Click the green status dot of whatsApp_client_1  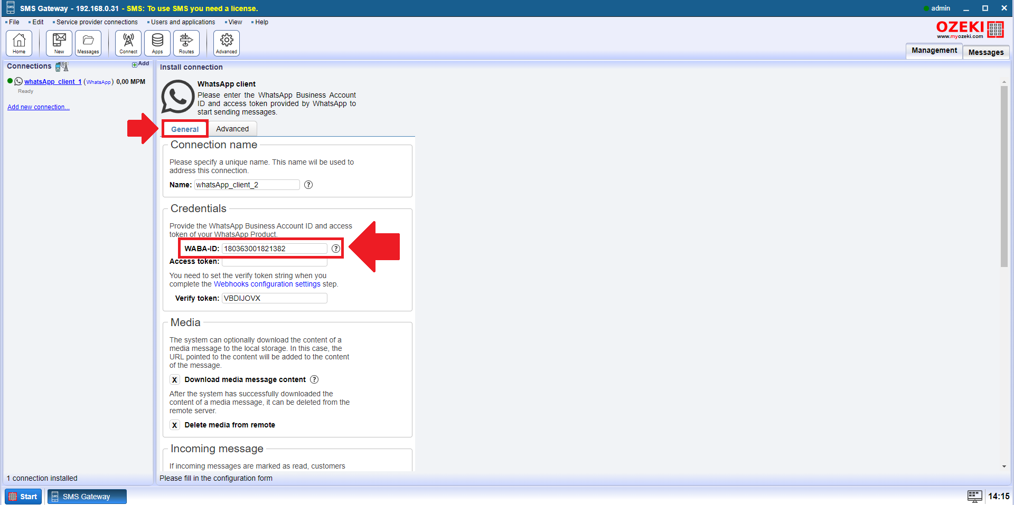point(10,81)
